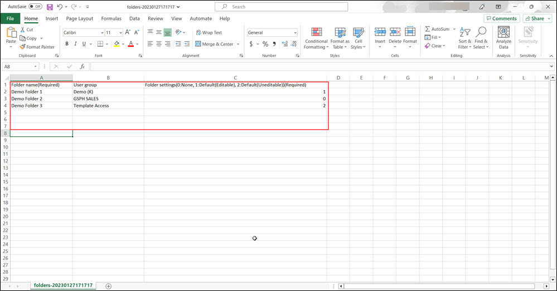Click the Copy button
The image size is (557, 291).
(28, 38)
